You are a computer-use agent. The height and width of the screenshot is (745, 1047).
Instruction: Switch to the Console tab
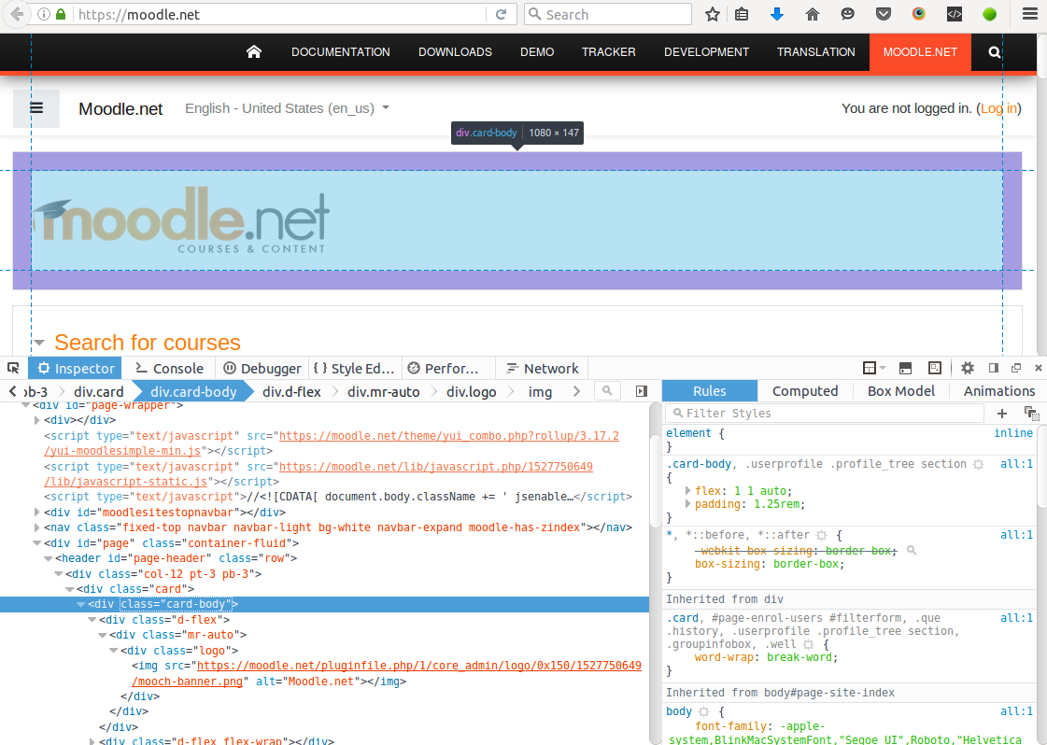[169, 369]
